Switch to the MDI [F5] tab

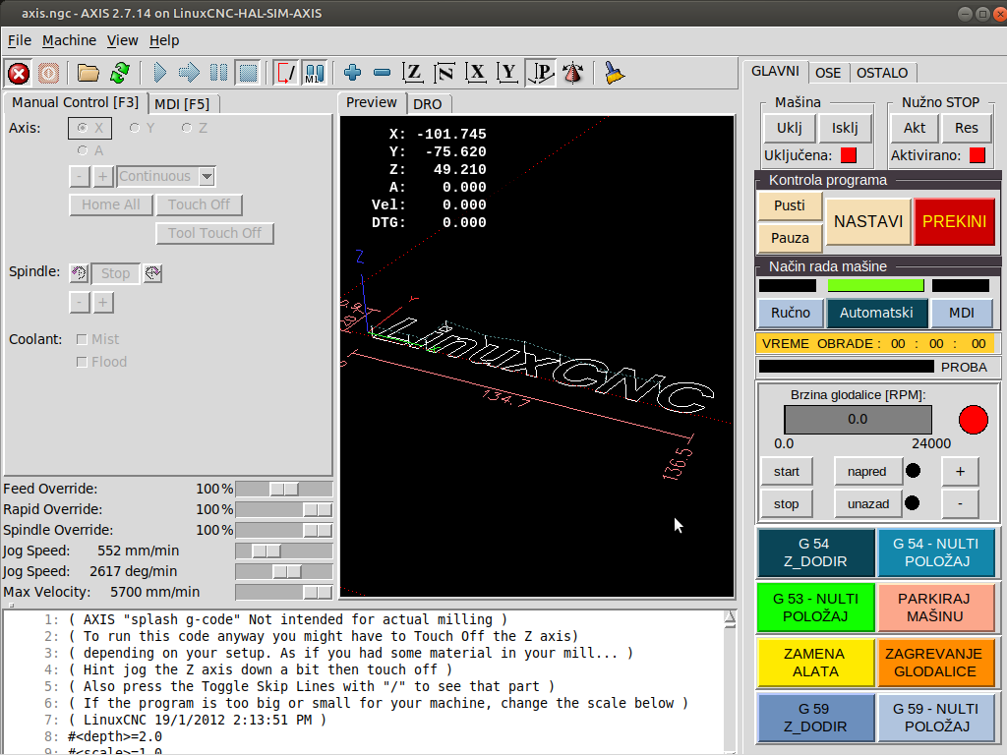[182, 104]
